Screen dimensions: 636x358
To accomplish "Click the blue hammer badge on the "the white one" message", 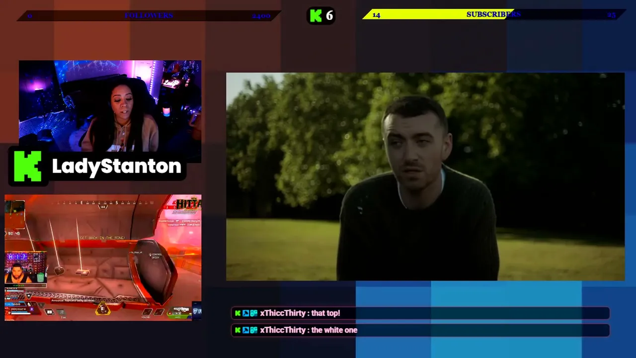I will 245,330.
